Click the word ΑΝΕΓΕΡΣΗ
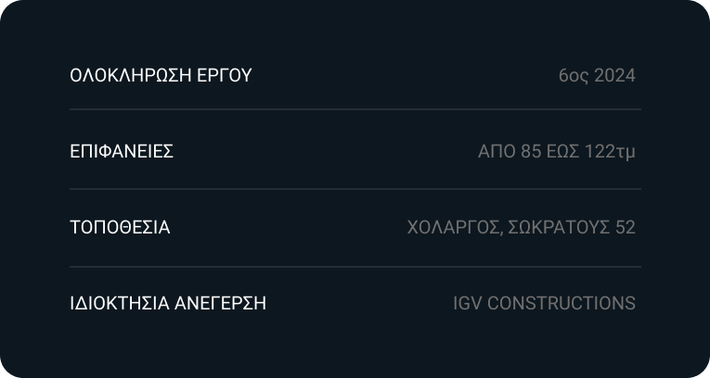 coord(221,304)
